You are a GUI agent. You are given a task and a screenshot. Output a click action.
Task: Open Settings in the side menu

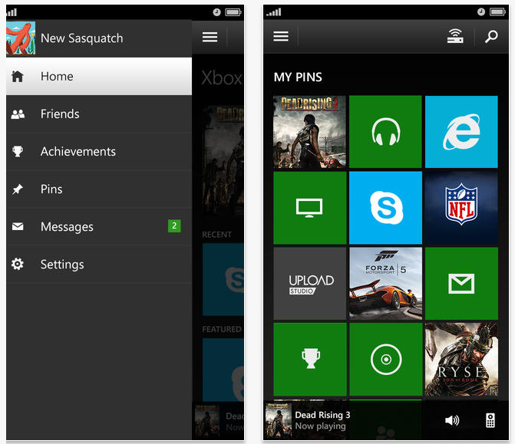click(99, 264)
